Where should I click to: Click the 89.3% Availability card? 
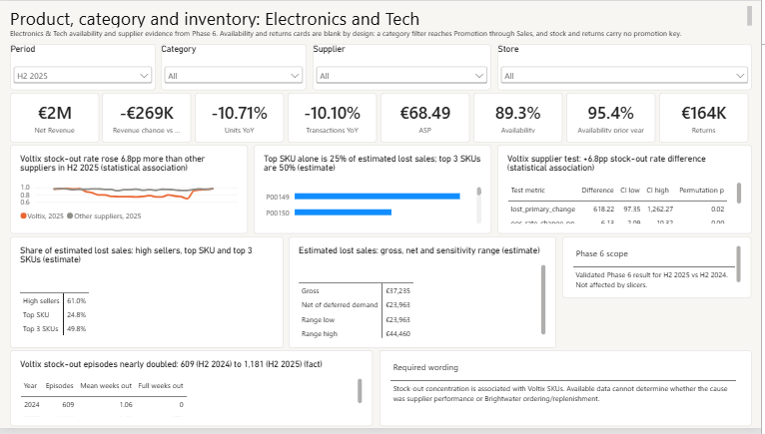[517, 118]
